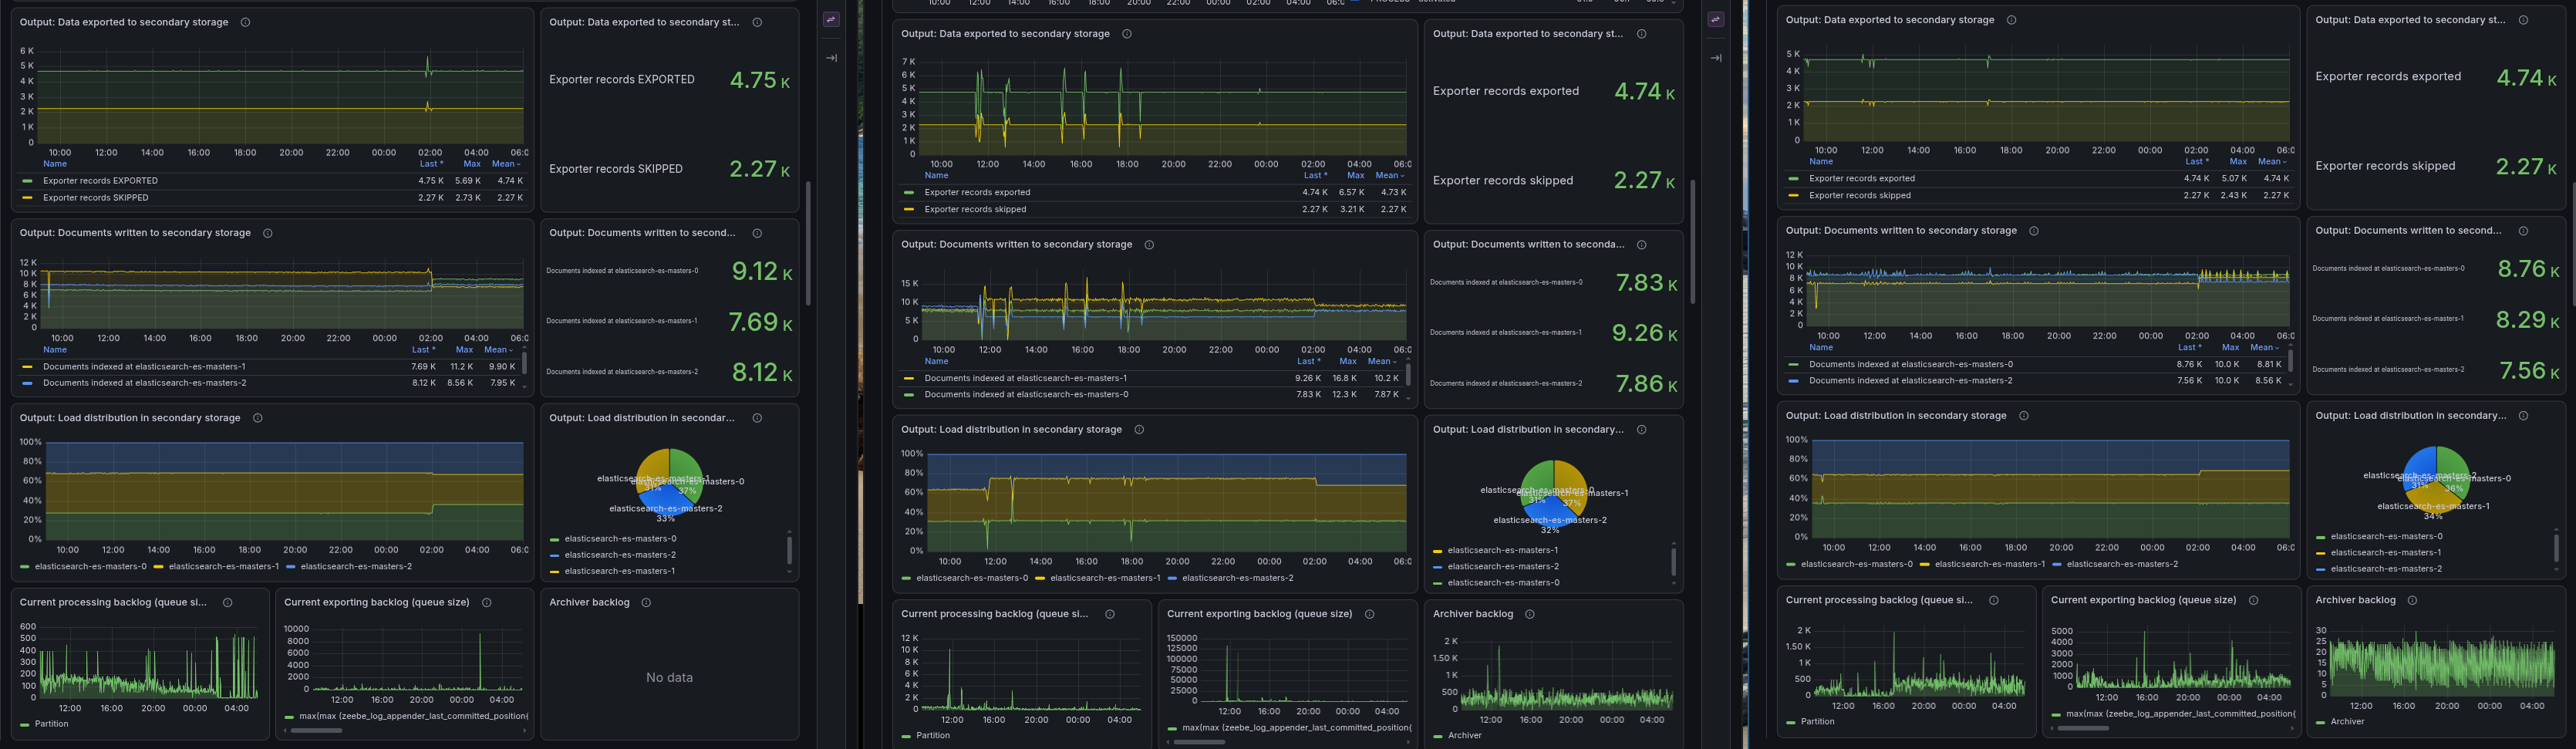Open the 'Archiver backlog' panel title in left dashboard
The height and width of the screenshot is (749, 2576).
[589, 602]
